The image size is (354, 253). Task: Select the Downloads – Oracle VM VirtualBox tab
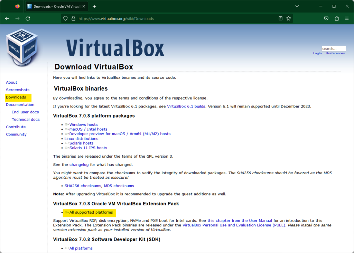point(56,7)
